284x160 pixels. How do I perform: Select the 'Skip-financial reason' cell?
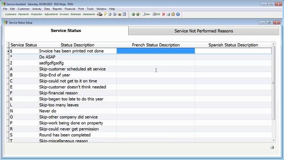coord(77,93)
